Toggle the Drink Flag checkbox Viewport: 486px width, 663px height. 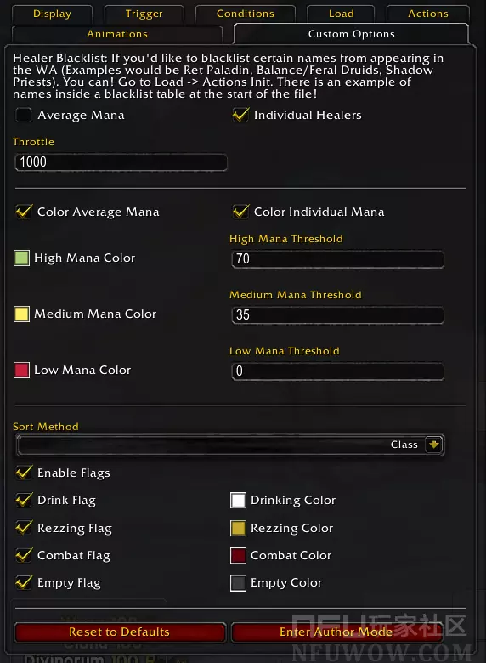24,500
